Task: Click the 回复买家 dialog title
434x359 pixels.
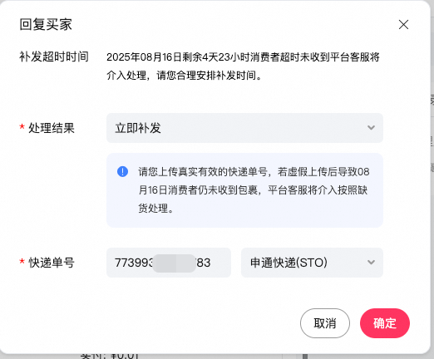Action: (46, 24)
